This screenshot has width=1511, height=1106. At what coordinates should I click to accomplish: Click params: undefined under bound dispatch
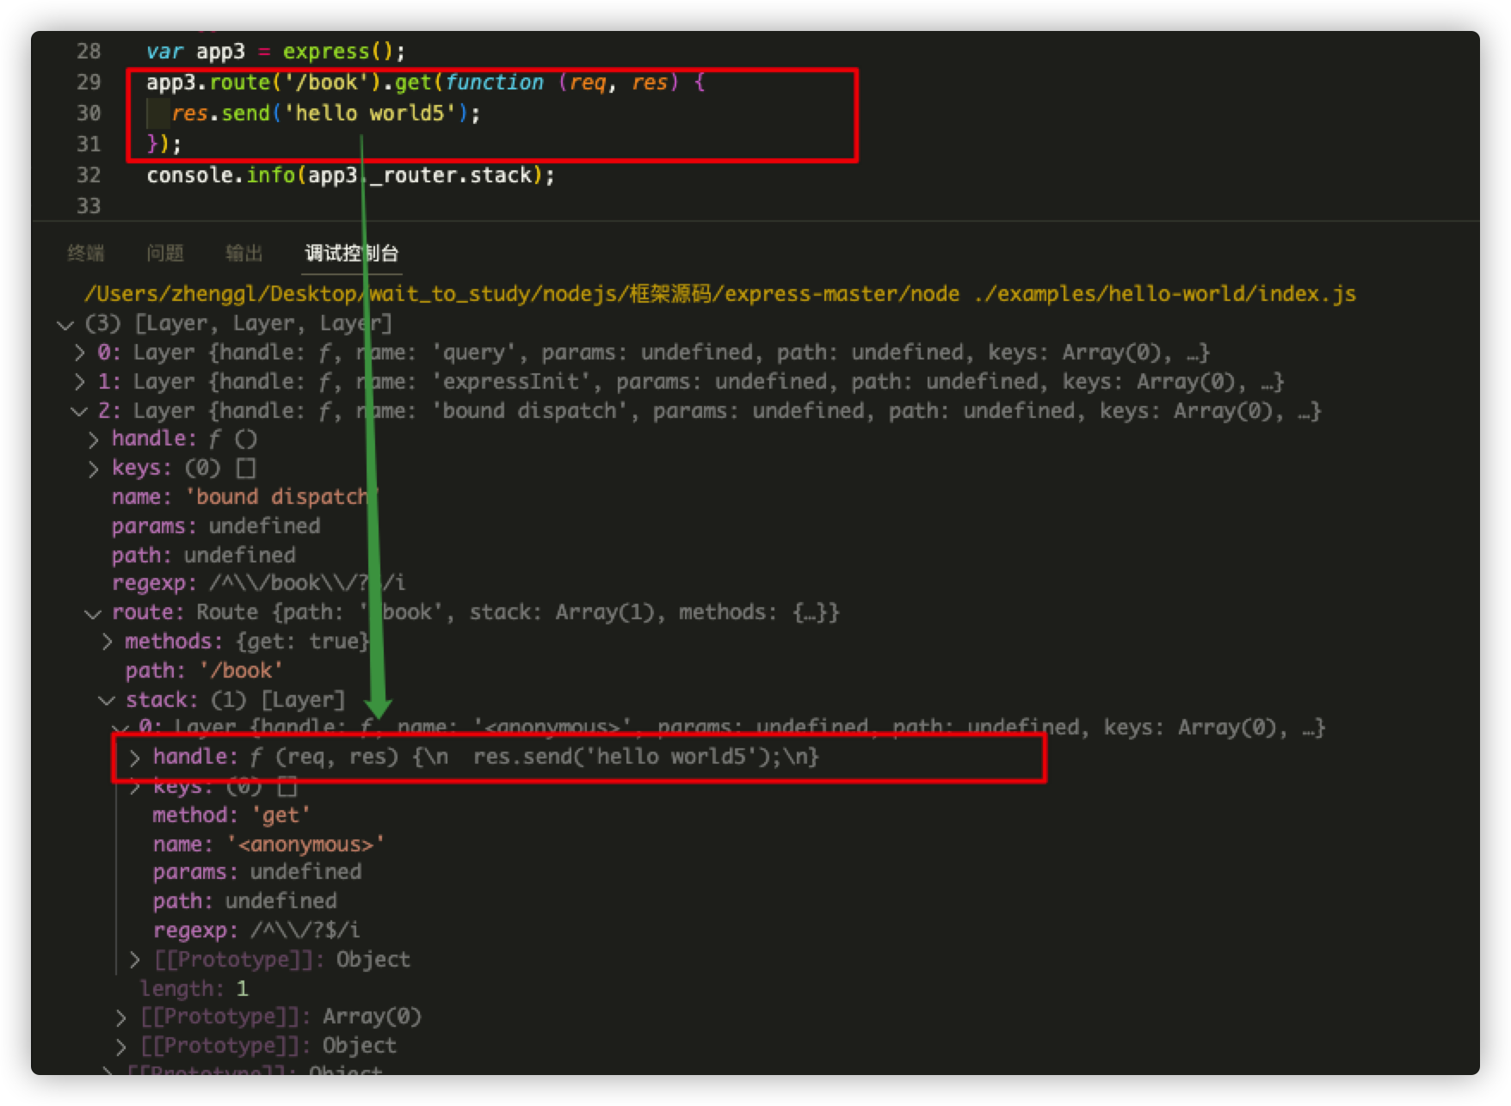[216, 526]
